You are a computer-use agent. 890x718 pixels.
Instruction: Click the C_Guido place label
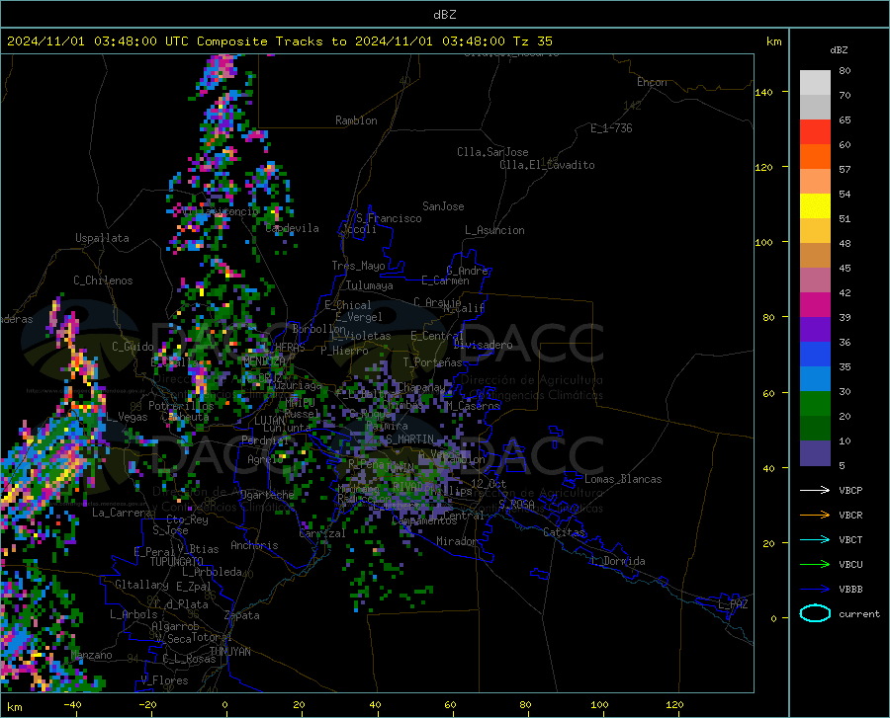133,347
